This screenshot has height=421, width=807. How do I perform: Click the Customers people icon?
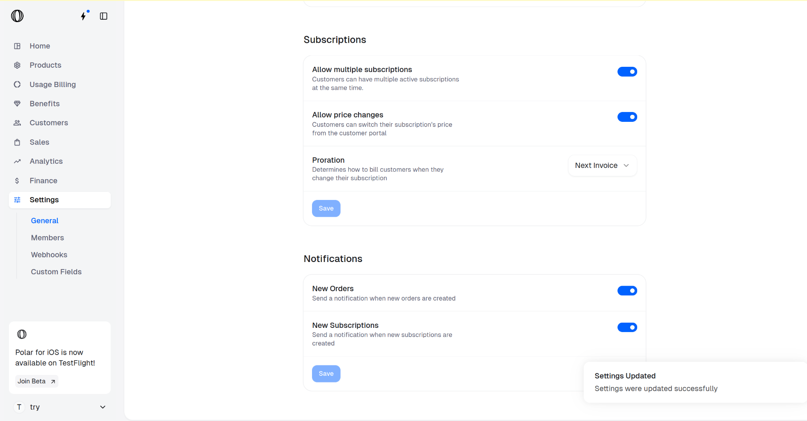(x=17, y=123)
